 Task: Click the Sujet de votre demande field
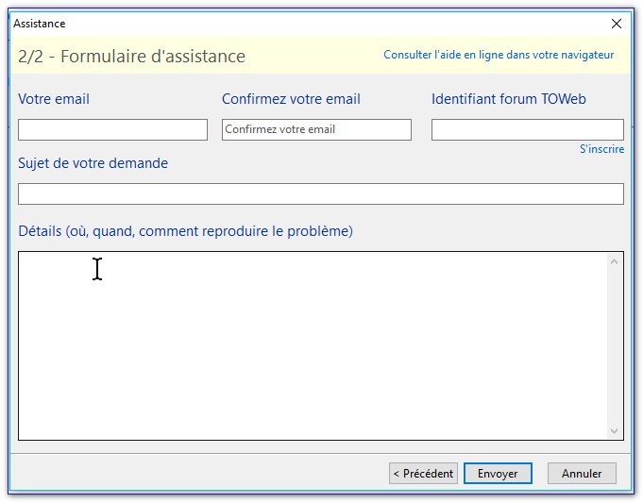(x=320, y=194)
